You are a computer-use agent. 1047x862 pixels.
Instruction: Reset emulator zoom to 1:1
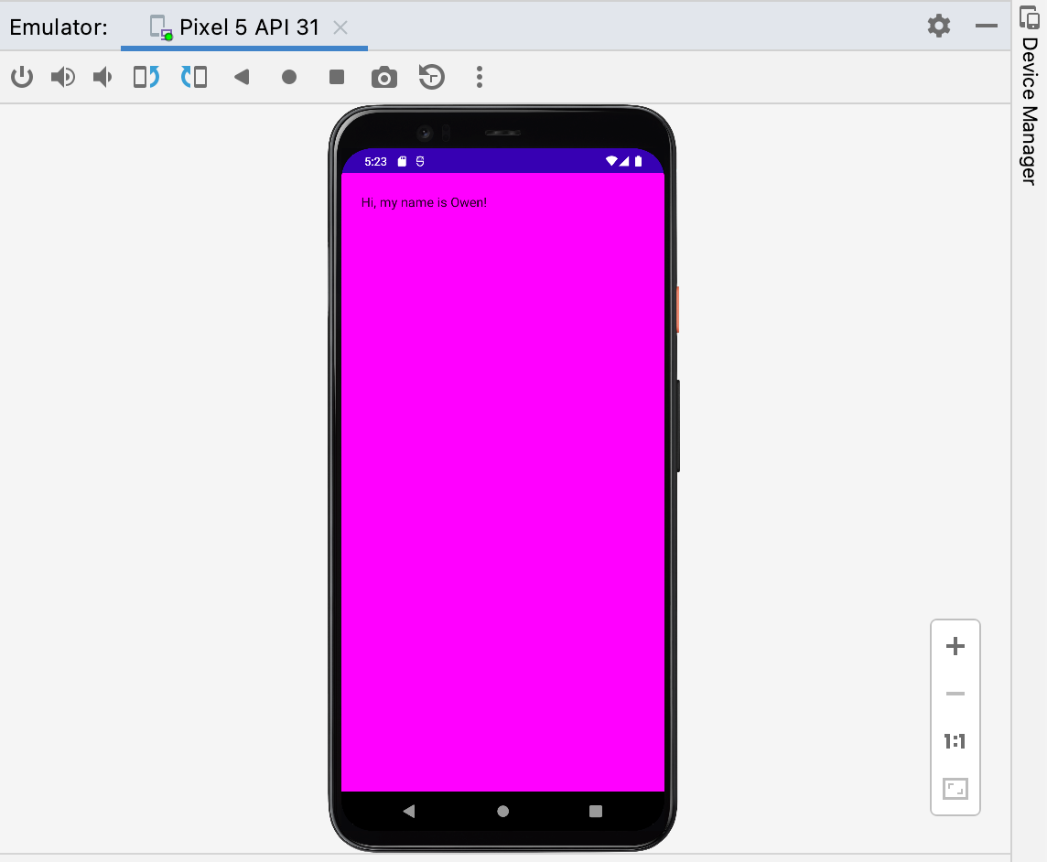(x=955, y=741)
